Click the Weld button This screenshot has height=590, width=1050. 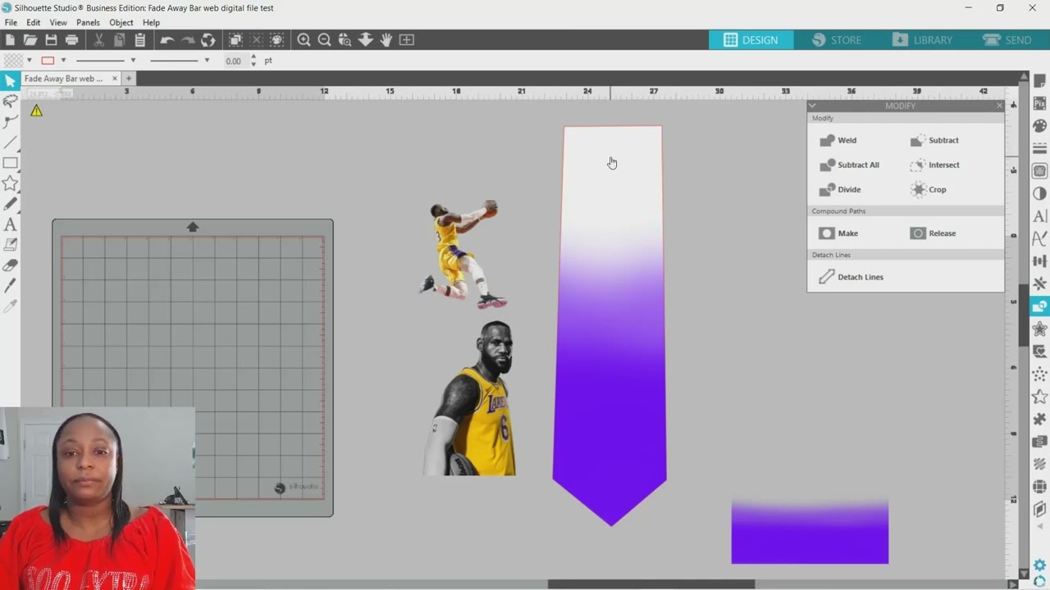[x=838, y=140]
